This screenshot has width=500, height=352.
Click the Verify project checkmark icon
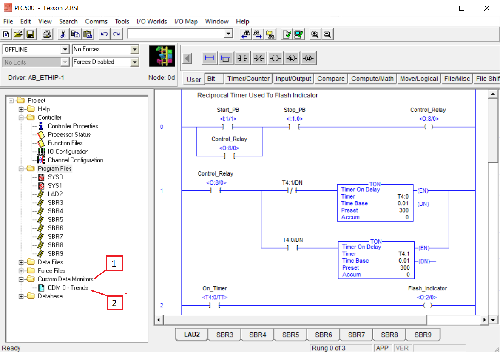pos(299,34)
